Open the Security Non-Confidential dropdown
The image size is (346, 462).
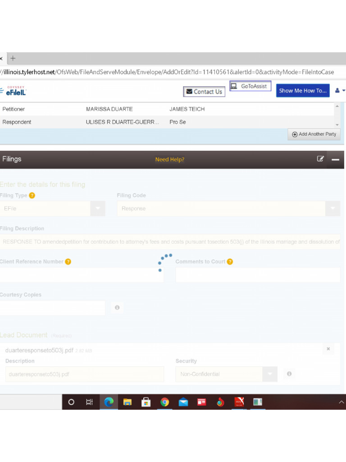pos(270,374)
